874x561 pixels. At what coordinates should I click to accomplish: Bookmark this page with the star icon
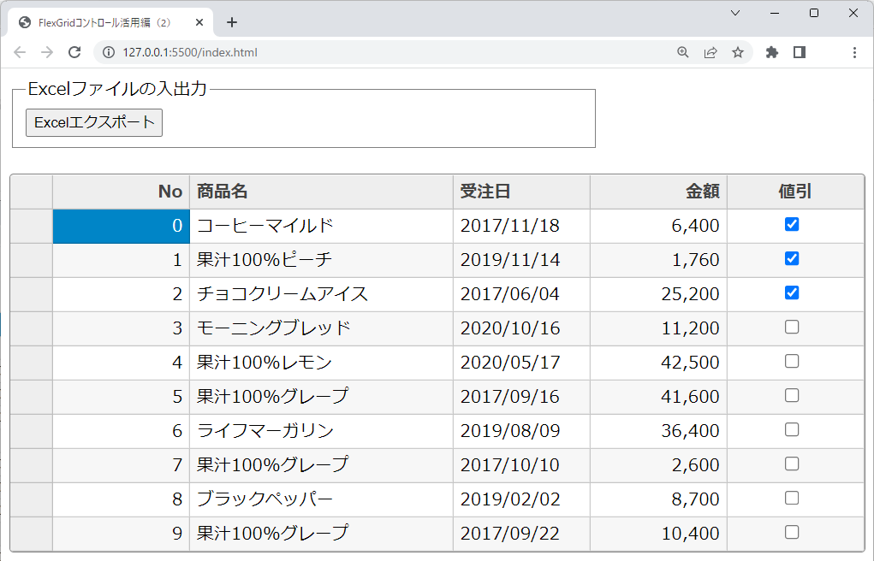click(x=737, y=52)
